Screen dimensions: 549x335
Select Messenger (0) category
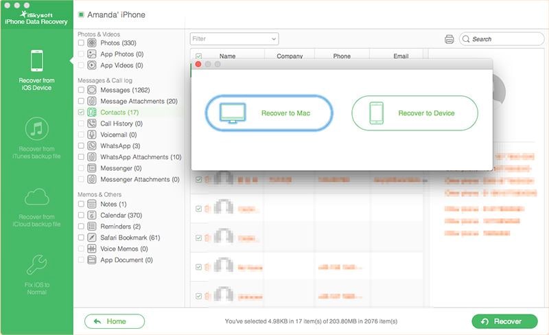click(121, 168)
